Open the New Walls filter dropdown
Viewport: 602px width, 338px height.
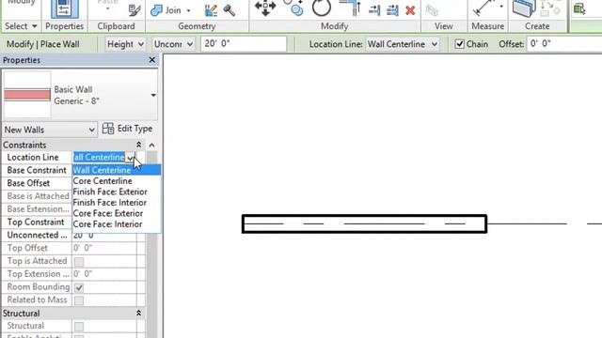(x=50, y=130)
